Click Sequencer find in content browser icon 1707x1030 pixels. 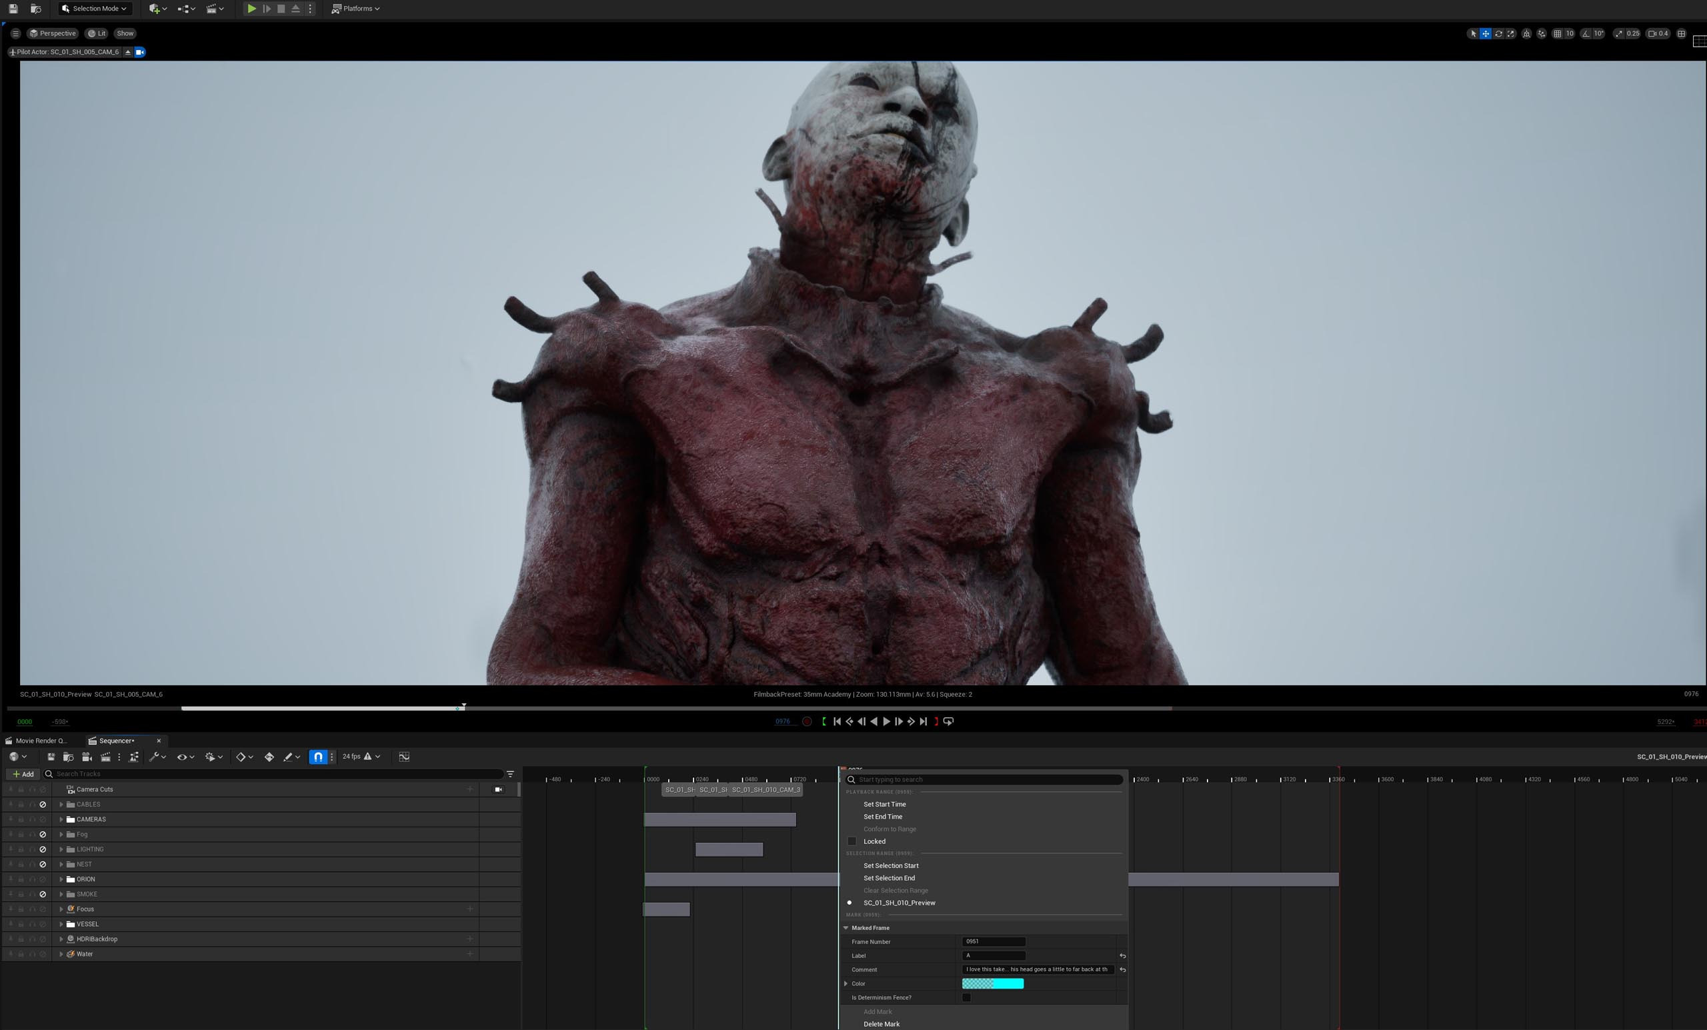68,757
